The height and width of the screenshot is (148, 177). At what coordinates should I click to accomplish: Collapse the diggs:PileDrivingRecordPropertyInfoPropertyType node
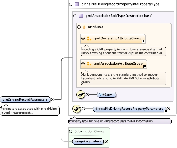click(71, 4)
